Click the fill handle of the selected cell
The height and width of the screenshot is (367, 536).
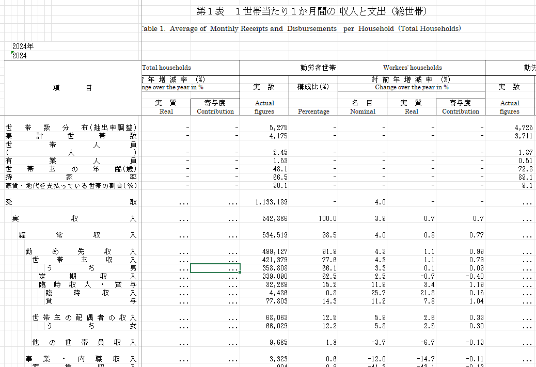[240, 273]
